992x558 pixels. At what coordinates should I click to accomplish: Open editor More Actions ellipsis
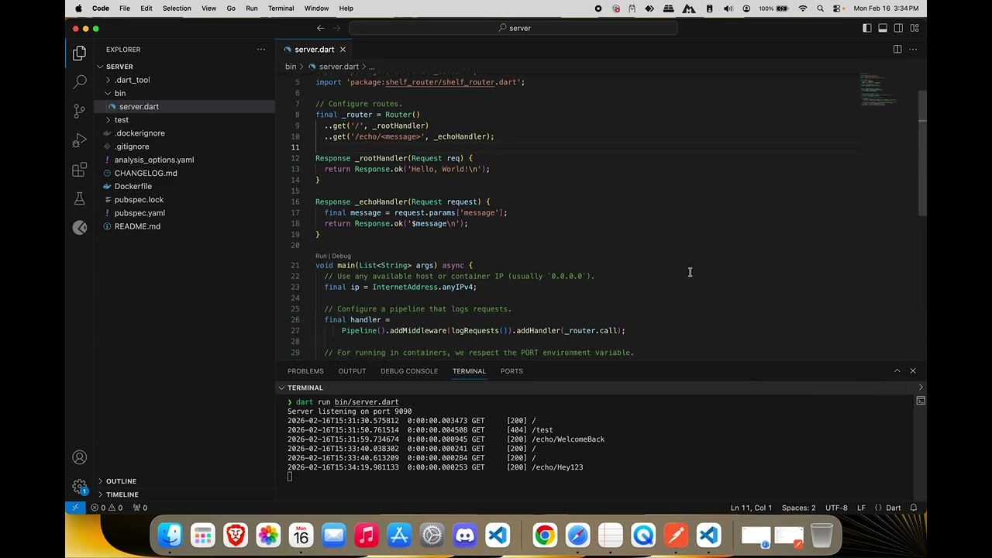[913, 49]
